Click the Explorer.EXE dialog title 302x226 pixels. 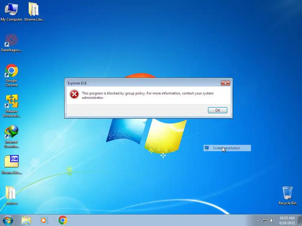[77, 83]
